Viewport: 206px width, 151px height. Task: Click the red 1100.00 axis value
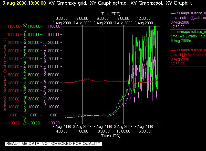click(14, 26)
